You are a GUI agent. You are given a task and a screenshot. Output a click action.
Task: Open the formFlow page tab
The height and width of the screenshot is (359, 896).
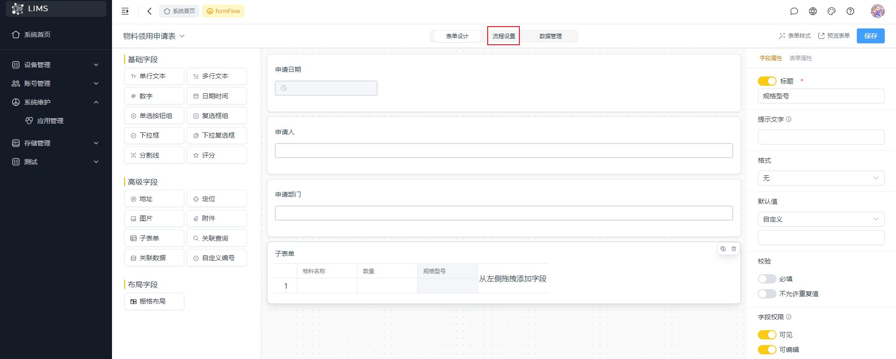[x=223, y=11]
